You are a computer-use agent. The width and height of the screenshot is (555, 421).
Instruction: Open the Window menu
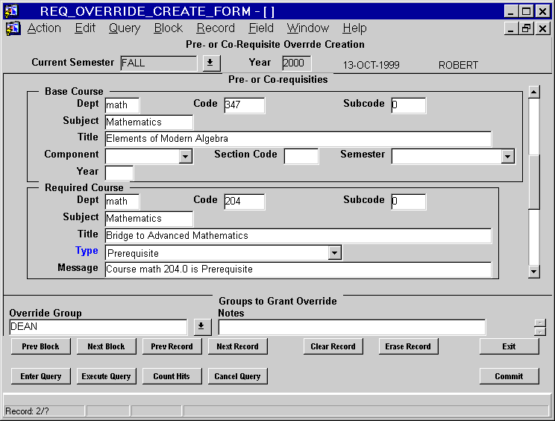point(308,28)
